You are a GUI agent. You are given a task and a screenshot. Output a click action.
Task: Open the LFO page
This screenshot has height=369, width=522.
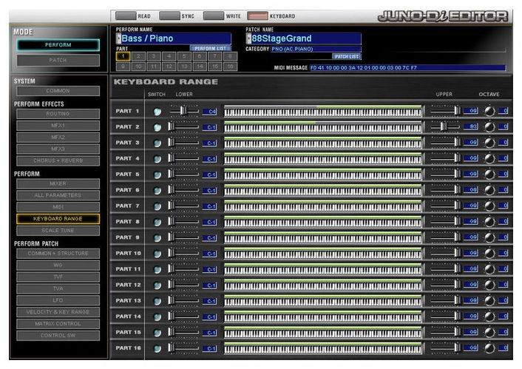(x=58, y=300)
